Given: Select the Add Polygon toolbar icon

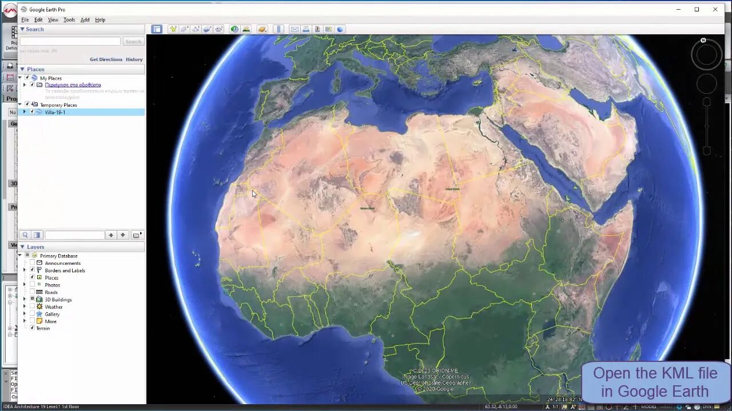Looking at the screenshot, I should click(x=184, y=29).
